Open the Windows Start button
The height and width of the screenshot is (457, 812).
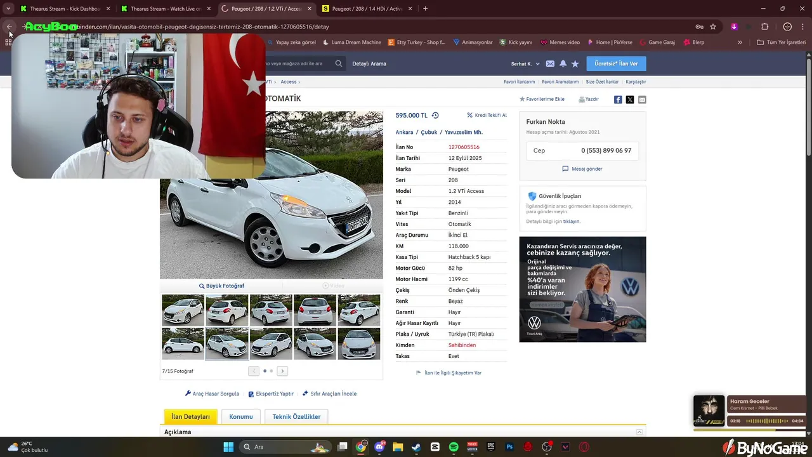(228, 447)
